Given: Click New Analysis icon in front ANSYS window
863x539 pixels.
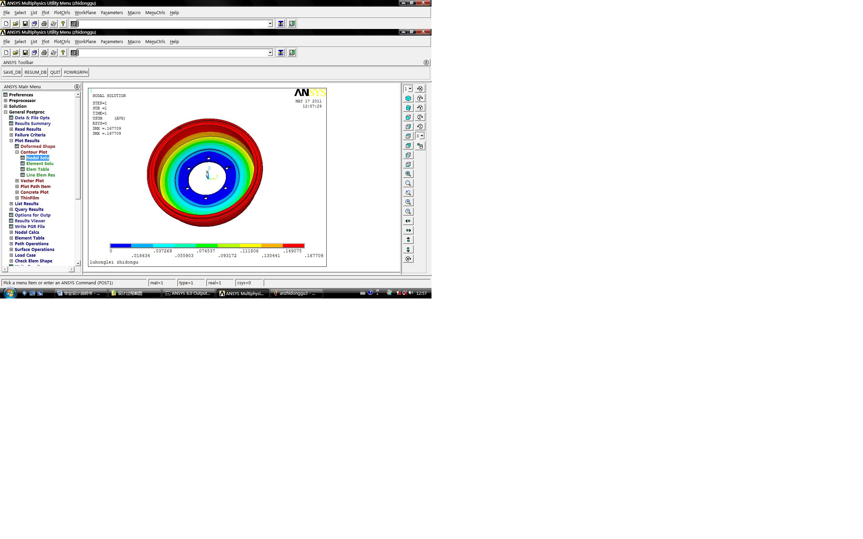Looking at the screenshot, I should pos(6,53).
